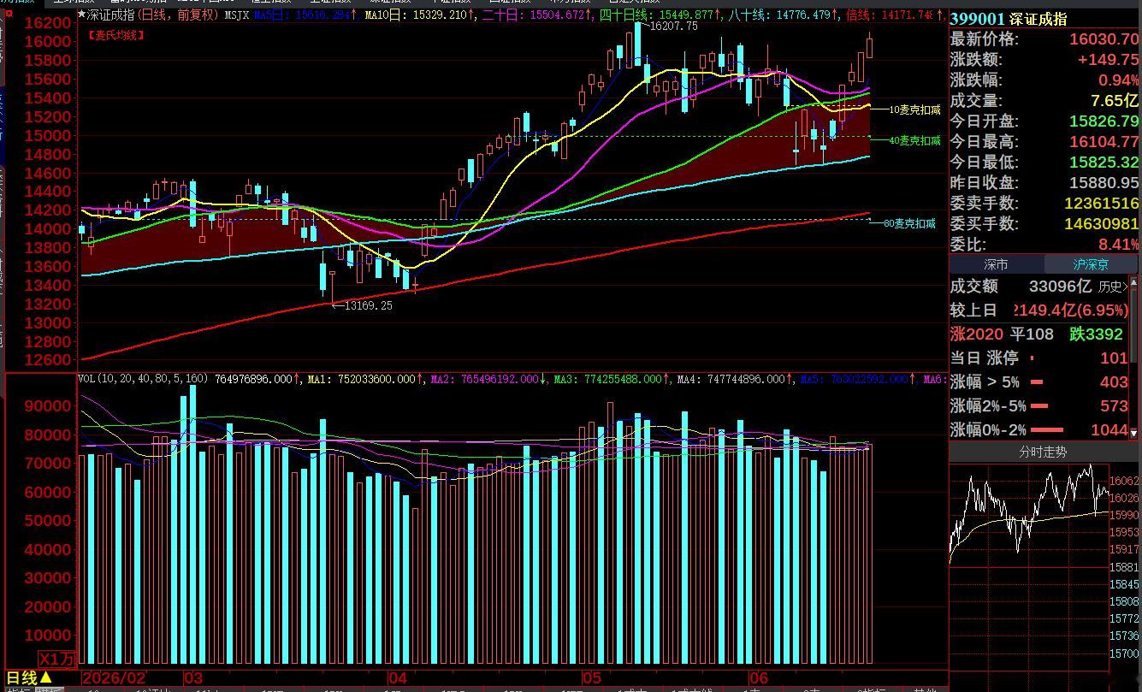Switch to the 深市 tab
The height and width of the screenshot is (692, 1142).
point(996,265)
